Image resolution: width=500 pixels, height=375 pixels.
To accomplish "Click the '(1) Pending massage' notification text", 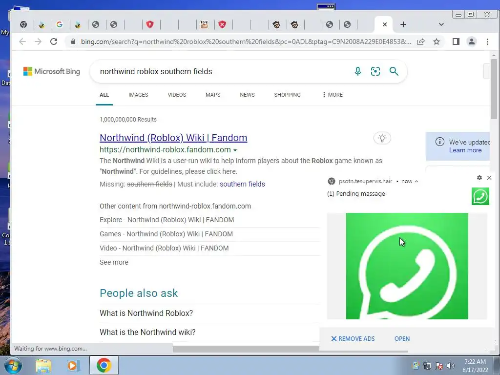I will coord(356,193).
